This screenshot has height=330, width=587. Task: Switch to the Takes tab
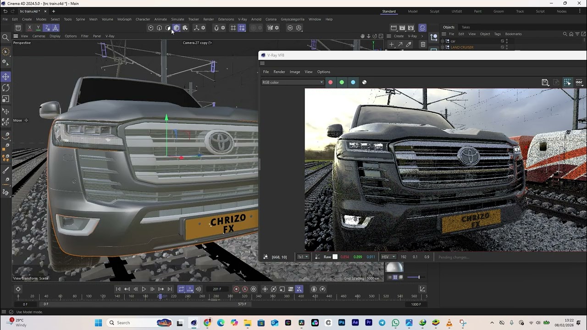click(x=465, y=27)
